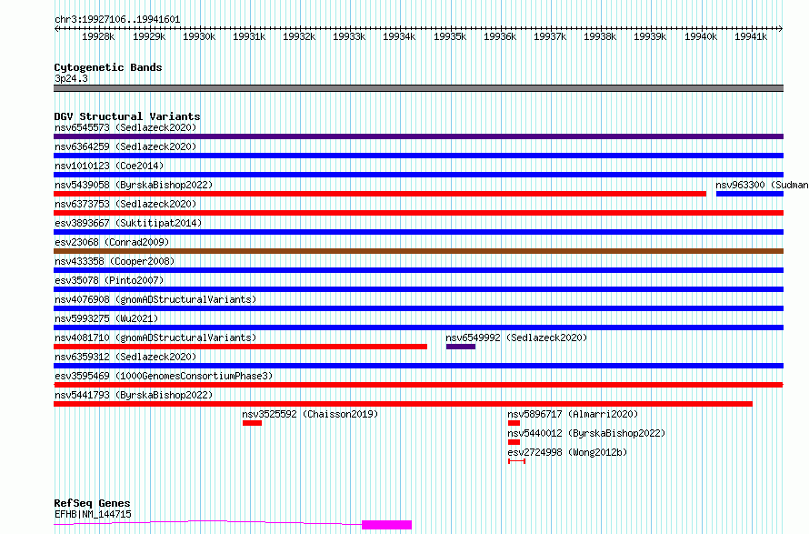The width and height of the screenshot is (809, 534).
Task: Open nsv5440012 (ByrskaBishop2022) label
Action: (x=586, y=433)
